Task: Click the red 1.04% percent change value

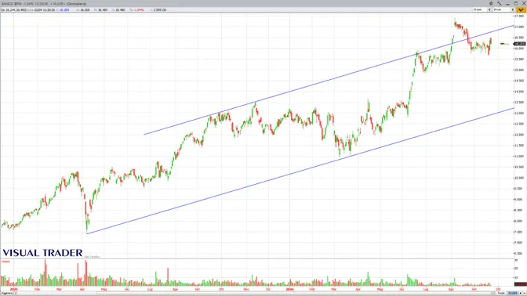Action: 138,9
